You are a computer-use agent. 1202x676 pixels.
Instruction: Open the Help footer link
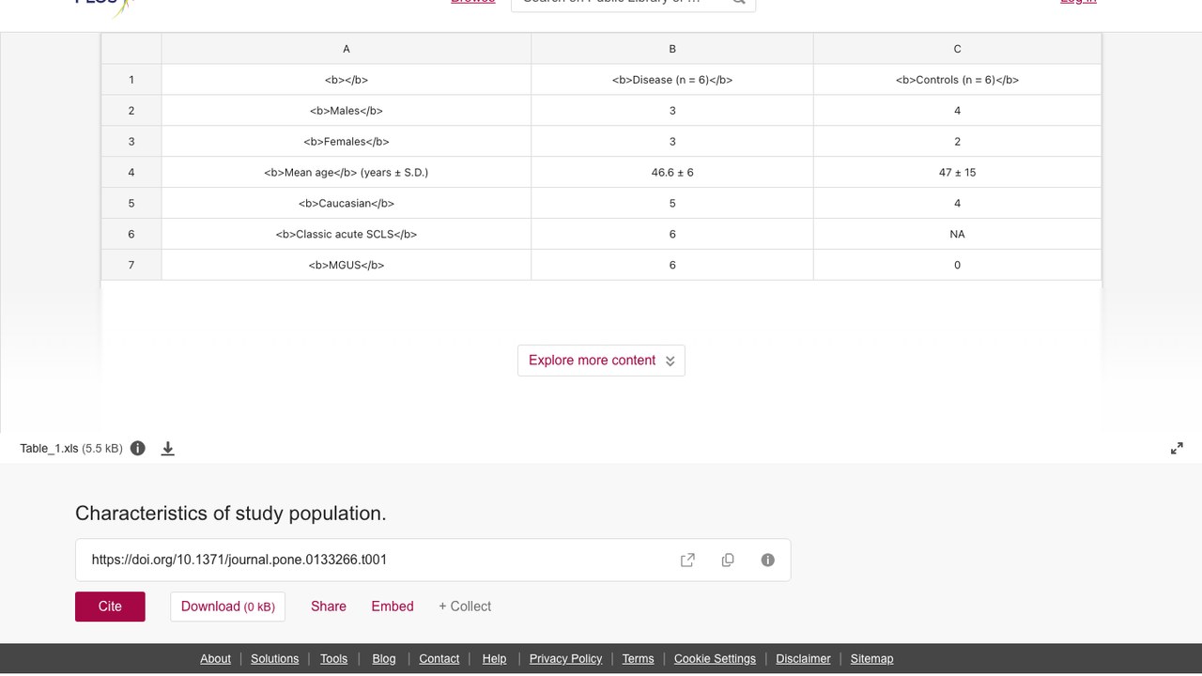494,659
